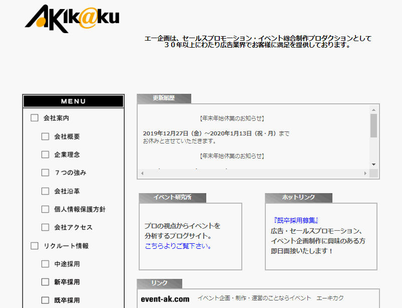
Task: Open the こちらよりご覧下さい blog link
Action: [178, 246]
